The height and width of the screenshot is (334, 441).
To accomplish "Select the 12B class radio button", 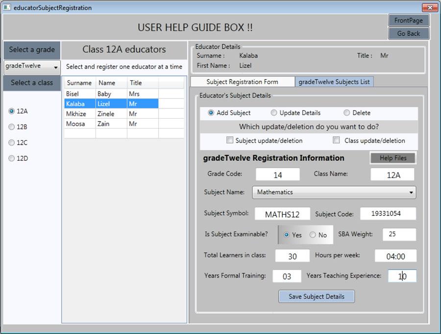I will click(x=12, y=127).
